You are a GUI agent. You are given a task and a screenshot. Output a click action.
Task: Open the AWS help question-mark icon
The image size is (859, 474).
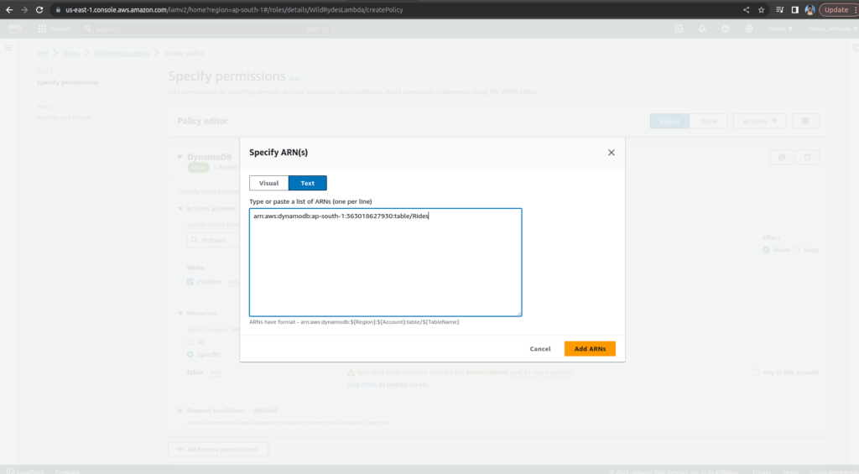pyautogui.click(x=726, y=29)
